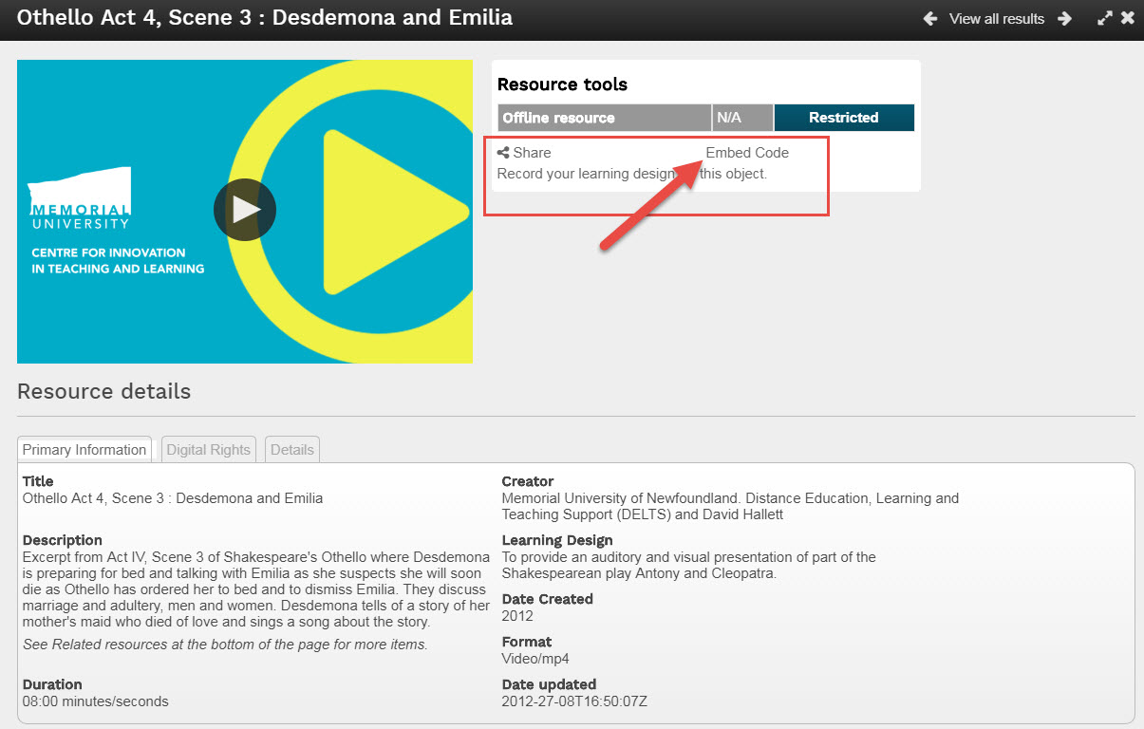
Task: Click the N/A cell in Resource tools
Action: click(x=729, y=118)
